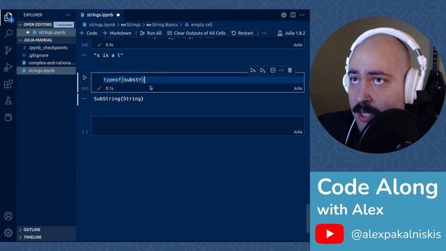The image size is (446, 251).
Task: Click Run All in notebook toolbar
Action: pyautogui.click(x=151, y=33)
